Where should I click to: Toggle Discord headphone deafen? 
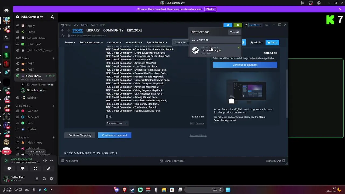(44, 179)
